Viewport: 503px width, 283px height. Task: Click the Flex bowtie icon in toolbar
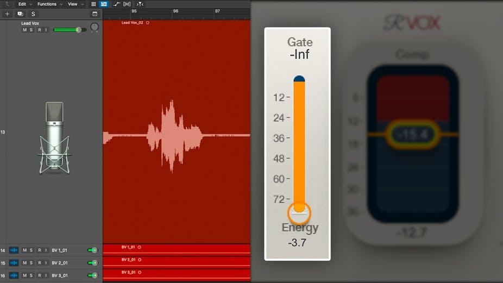click(x=127, y=4)
